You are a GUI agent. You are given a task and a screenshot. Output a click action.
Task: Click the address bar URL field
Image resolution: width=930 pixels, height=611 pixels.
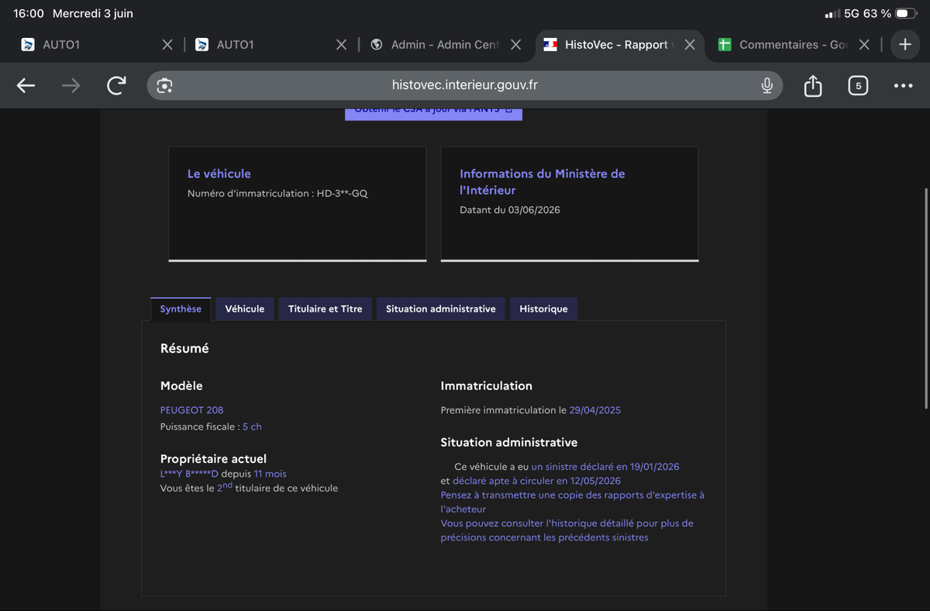[465, 85]
